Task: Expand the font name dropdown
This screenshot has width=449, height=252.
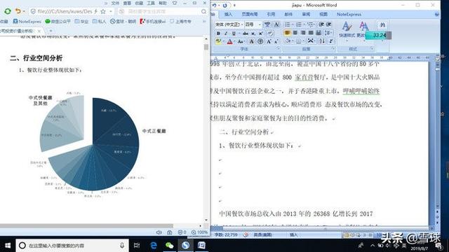Action: pos(242,24)
